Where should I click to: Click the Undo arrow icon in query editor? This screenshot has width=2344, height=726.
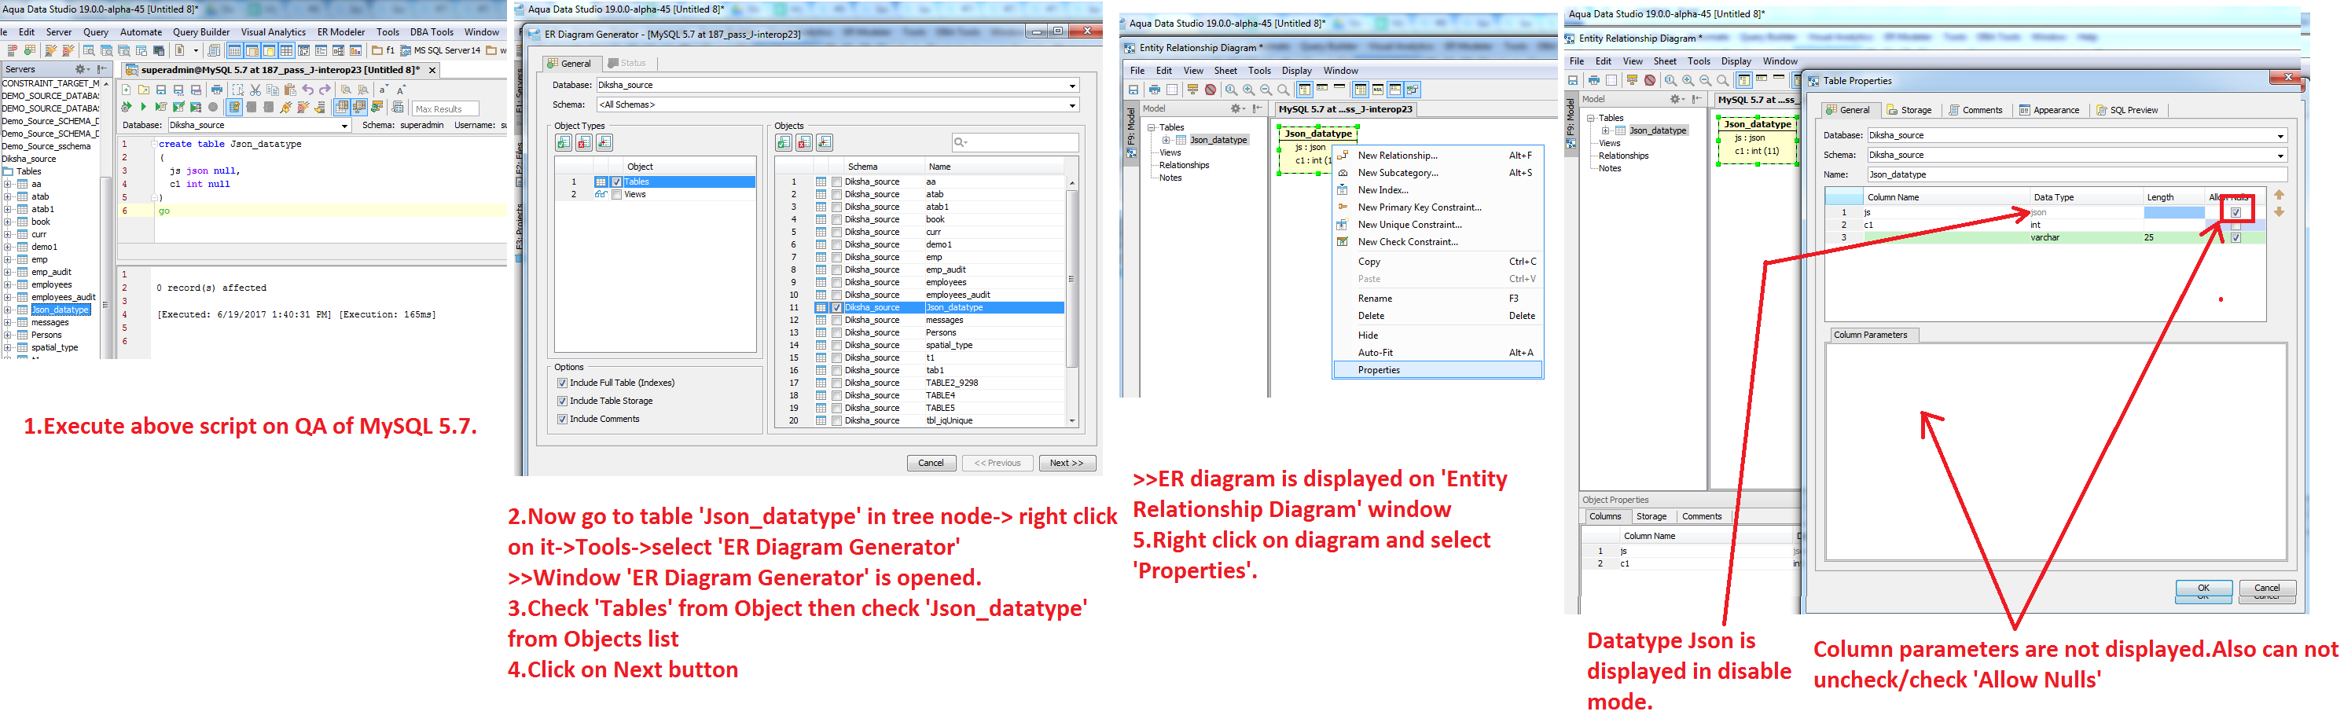(307, 90)
